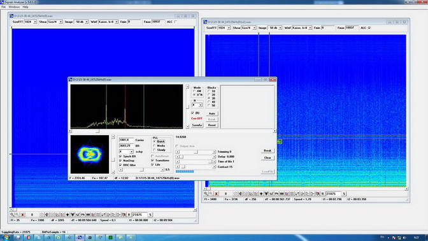
Task: Open Windows Start orb on taskbar
Action: (x=6, y=237)
